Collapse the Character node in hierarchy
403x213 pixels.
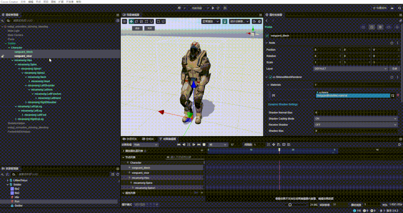click(9, 48)
